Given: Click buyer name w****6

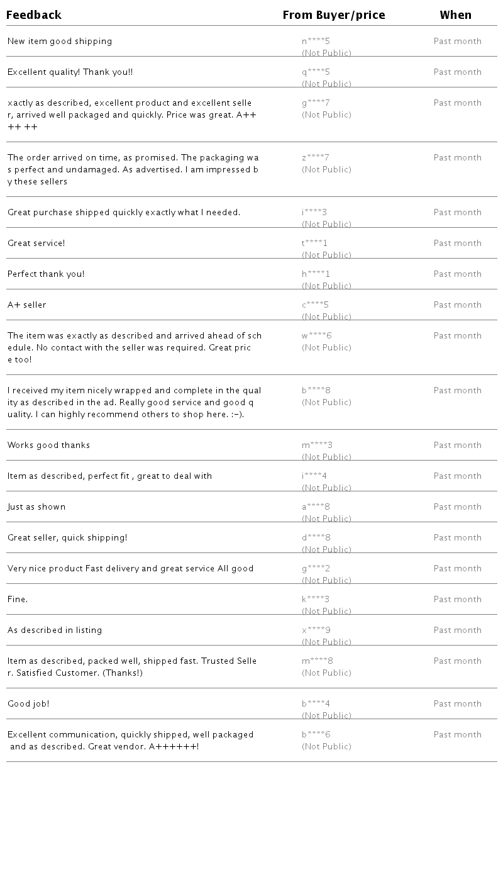Looking at the screenshot, I should pos(316,336).
